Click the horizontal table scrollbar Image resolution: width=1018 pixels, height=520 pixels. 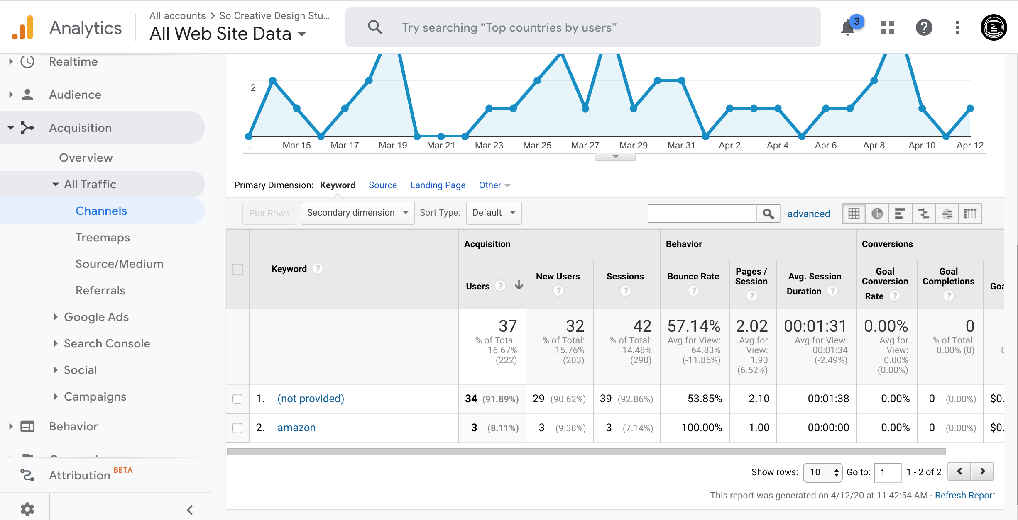586,452
